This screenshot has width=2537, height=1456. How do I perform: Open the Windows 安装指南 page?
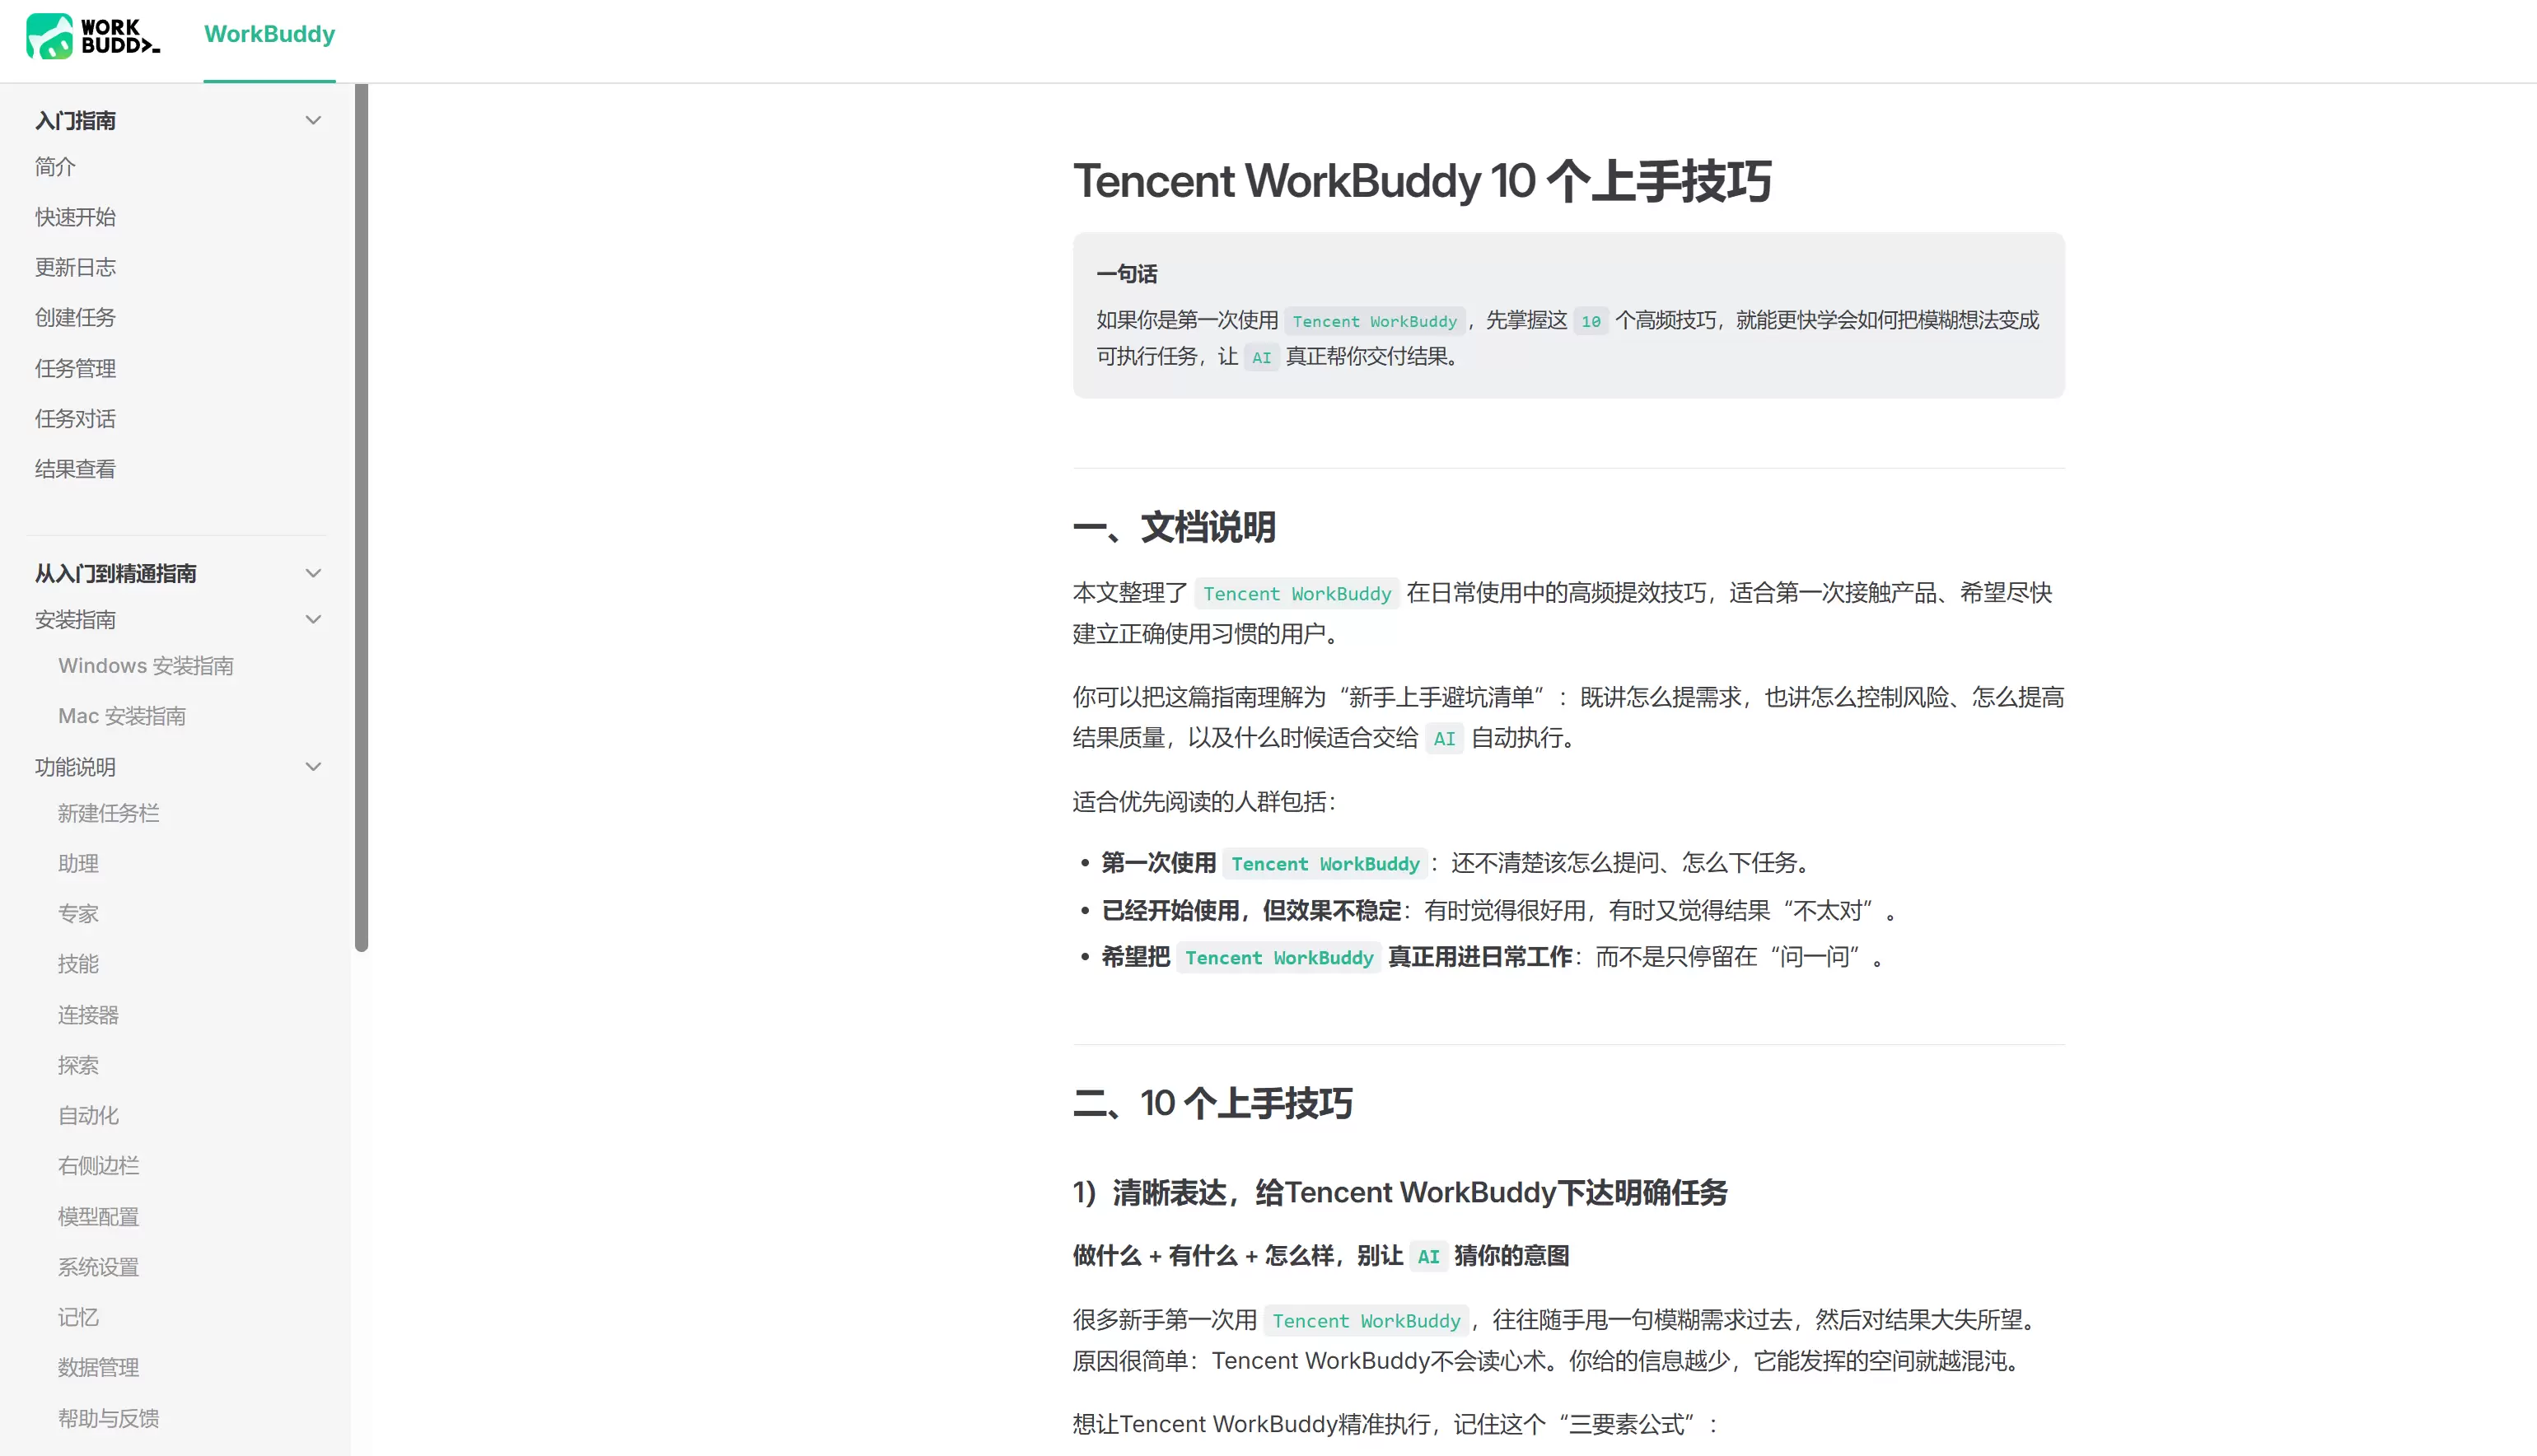[x=146, y=666]
